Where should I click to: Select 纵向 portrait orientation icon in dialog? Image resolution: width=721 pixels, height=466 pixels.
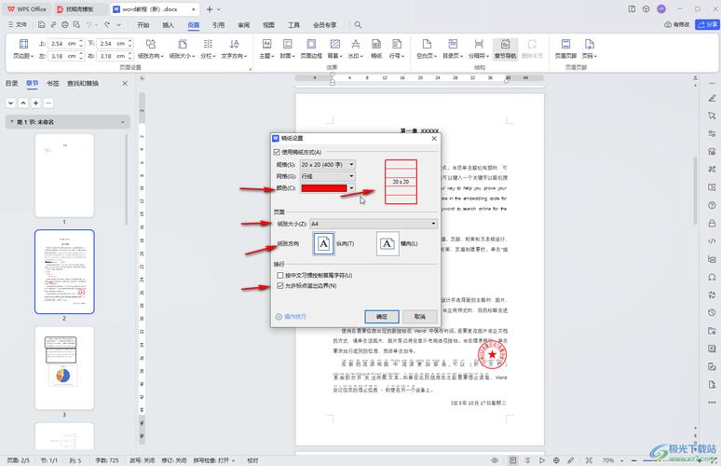click(324, 243)
